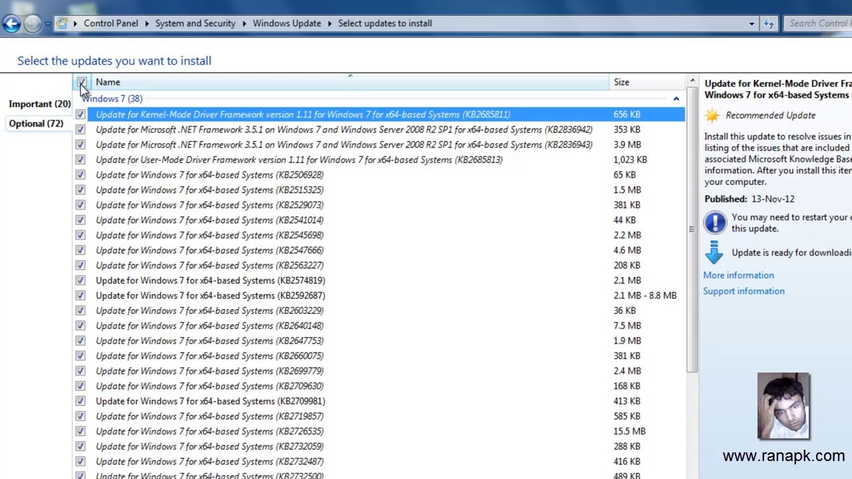852x479 pixels.
Task: Uncheck the KB2541014 update checkbox
Action: click(81, 220)
